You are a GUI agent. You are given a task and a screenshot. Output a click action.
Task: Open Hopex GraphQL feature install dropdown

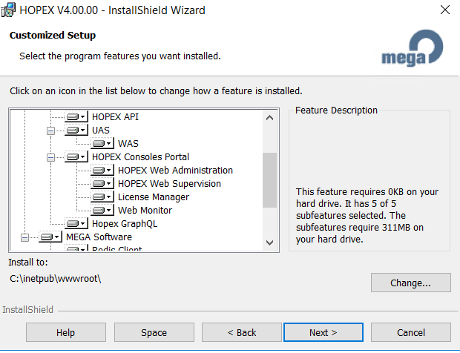(x=76, y=224)
